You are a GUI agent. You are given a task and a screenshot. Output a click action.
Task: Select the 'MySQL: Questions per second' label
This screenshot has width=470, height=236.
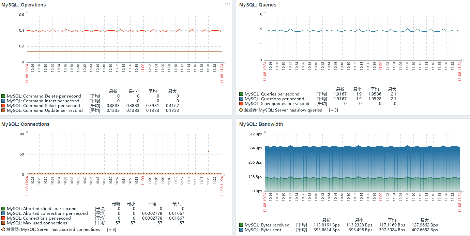pyautogui.click(x=274, y=99)
